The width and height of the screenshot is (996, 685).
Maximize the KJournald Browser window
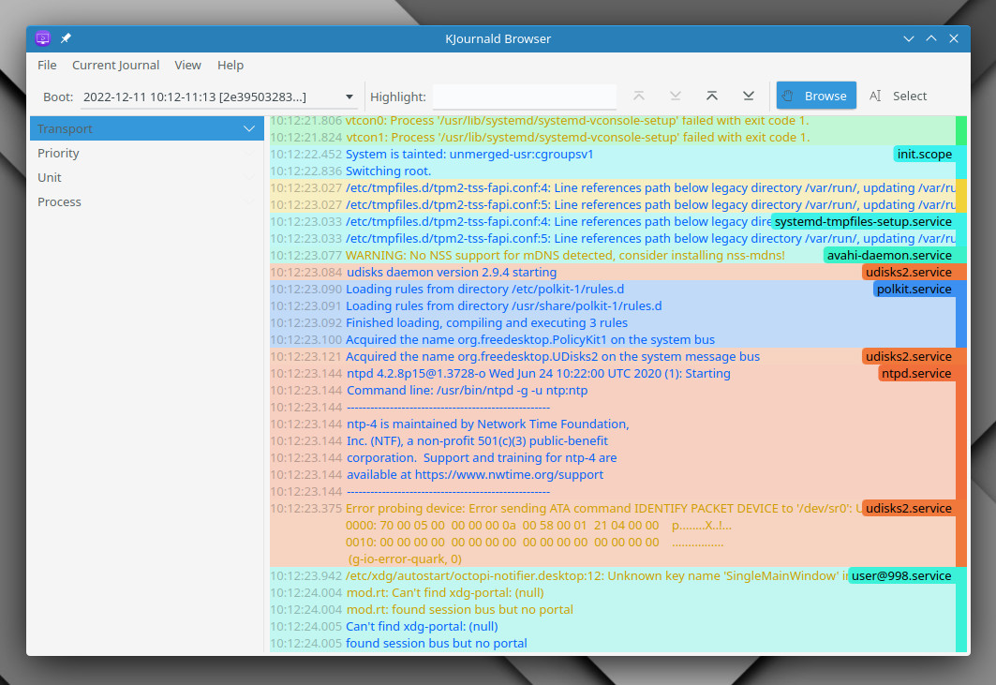click(x=931, y=38)
